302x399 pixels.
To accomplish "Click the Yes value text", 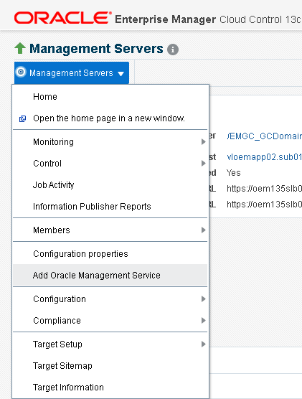I will tap(234, 173).
